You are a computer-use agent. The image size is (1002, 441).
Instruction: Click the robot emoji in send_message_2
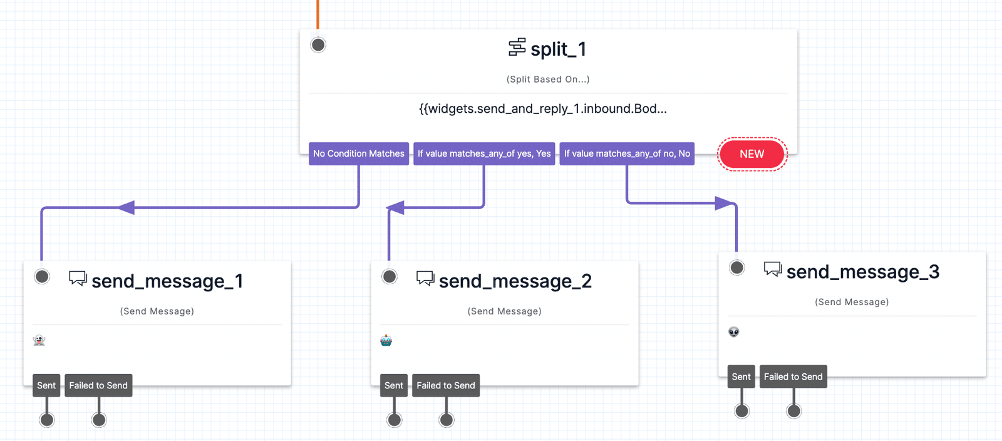[386, 340]
